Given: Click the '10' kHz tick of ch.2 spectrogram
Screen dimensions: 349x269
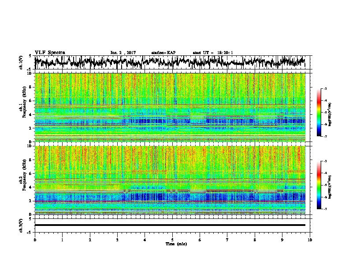Looking at the screenshot, I should pyautogui.click(x=30, y=146).
